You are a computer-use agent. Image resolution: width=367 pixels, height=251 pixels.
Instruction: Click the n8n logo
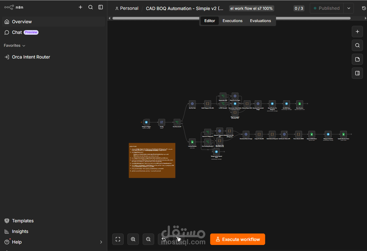[14, 7]
